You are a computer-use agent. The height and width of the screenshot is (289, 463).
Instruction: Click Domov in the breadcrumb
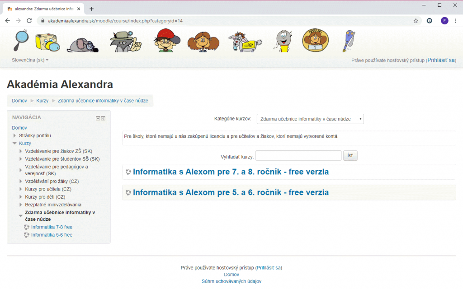click(19, 101)
